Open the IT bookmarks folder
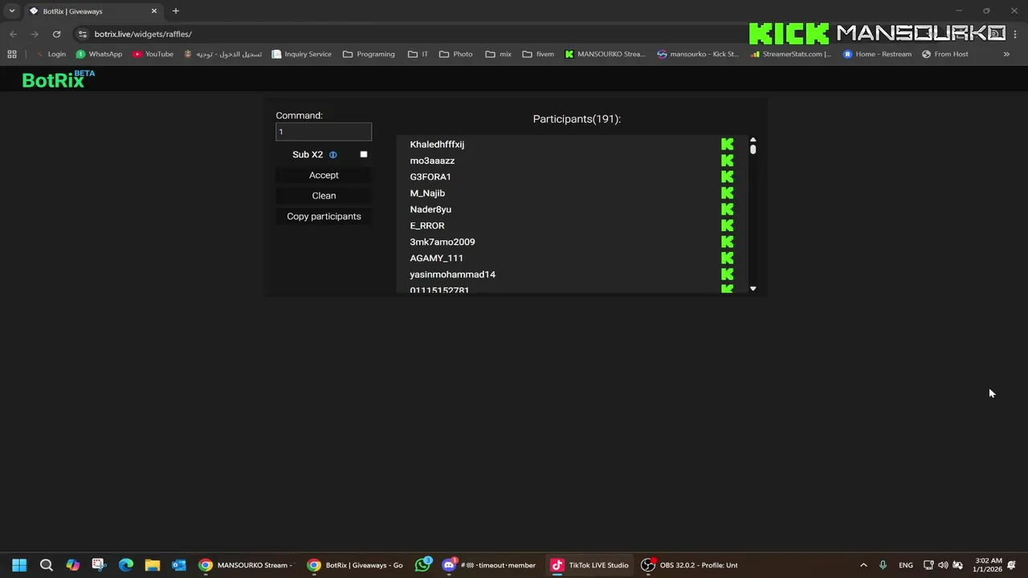 click(x=418, y=54)
